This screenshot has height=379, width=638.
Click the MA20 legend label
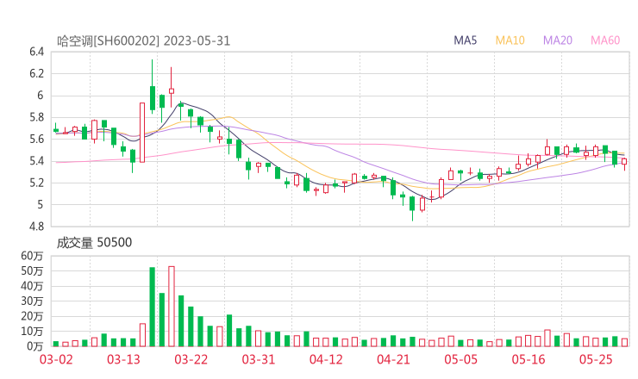pos(558,40)
